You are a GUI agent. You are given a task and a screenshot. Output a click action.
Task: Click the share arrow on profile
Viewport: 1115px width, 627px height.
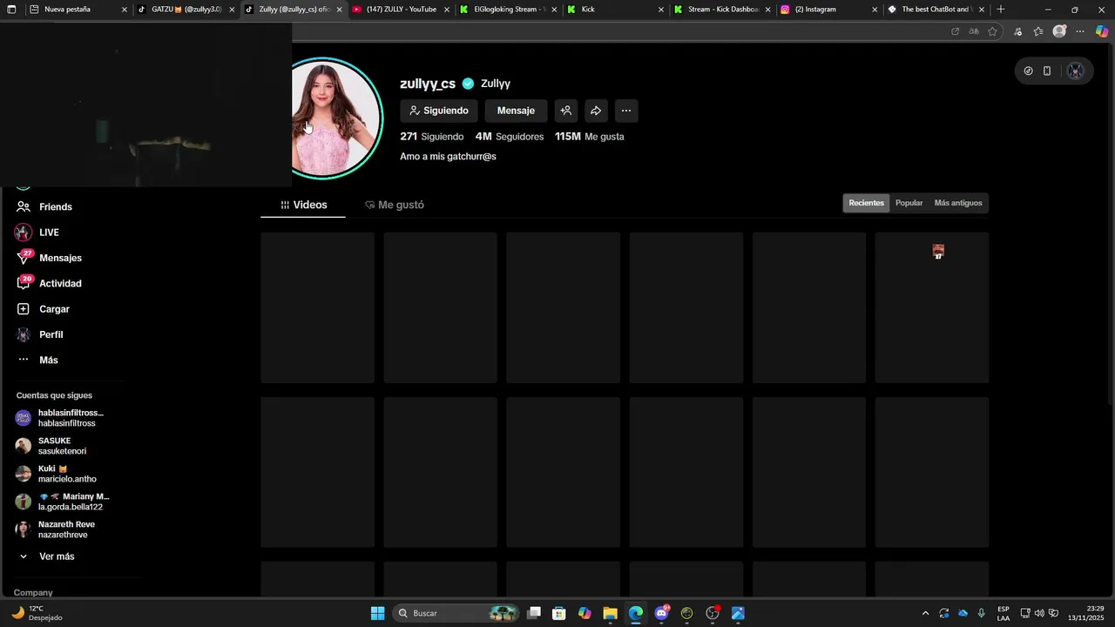596,111
